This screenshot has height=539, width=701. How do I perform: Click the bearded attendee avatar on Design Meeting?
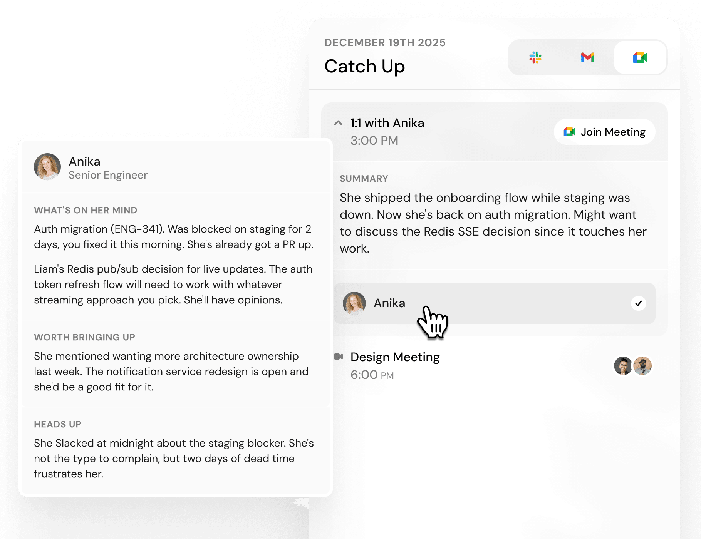pyautogui.click(x=643, y=366)
